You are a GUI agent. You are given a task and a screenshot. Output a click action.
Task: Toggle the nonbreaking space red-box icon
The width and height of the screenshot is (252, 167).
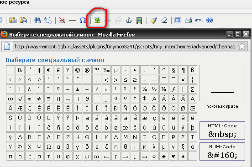pyautogui.click(x=62, y=20)
